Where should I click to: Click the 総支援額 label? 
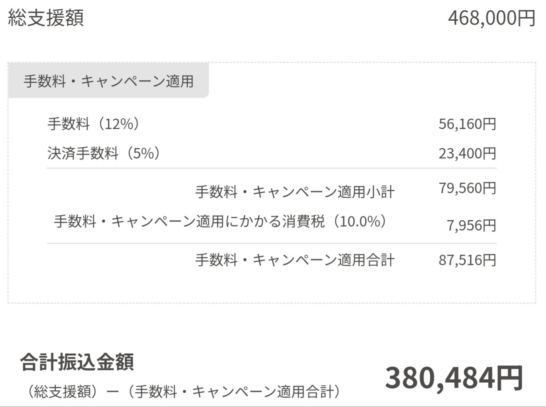click(46, 18)
